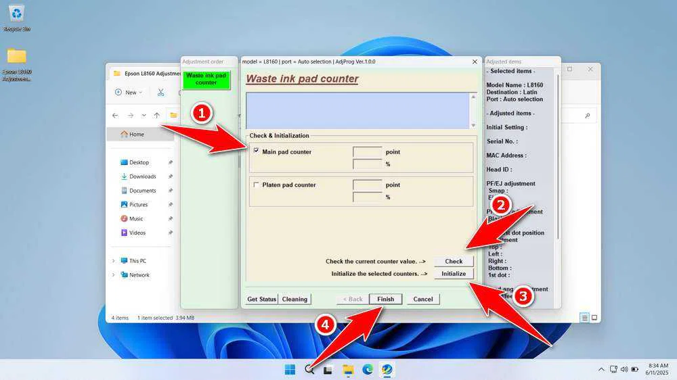Screen dimensions: 677x380
Task: Click the Get Status button
Action: (261, 299)
